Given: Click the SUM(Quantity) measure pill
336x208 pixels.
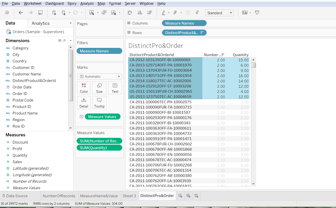Looking at the screenshot, I should click(99, 148).
